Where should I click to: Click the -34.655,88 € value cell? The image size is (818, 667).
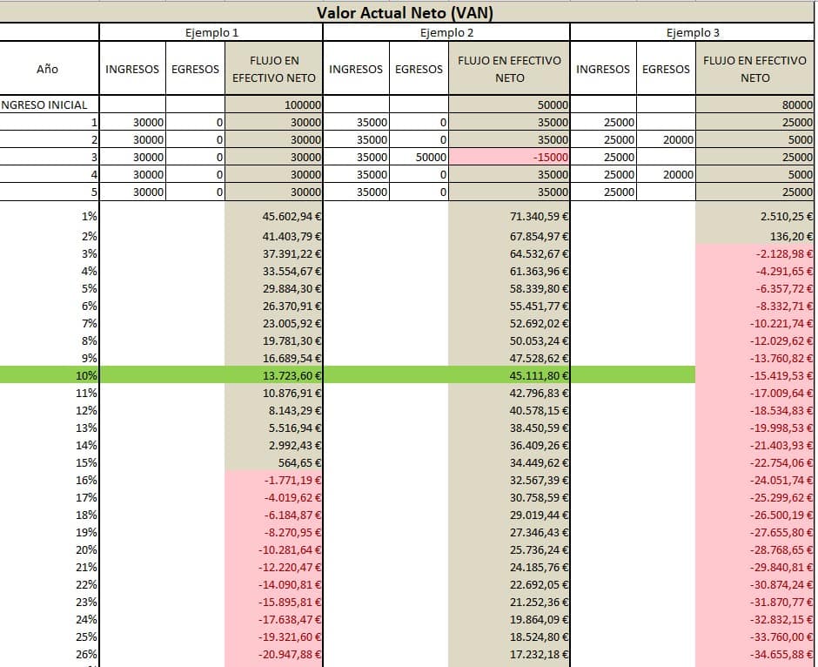754,654
